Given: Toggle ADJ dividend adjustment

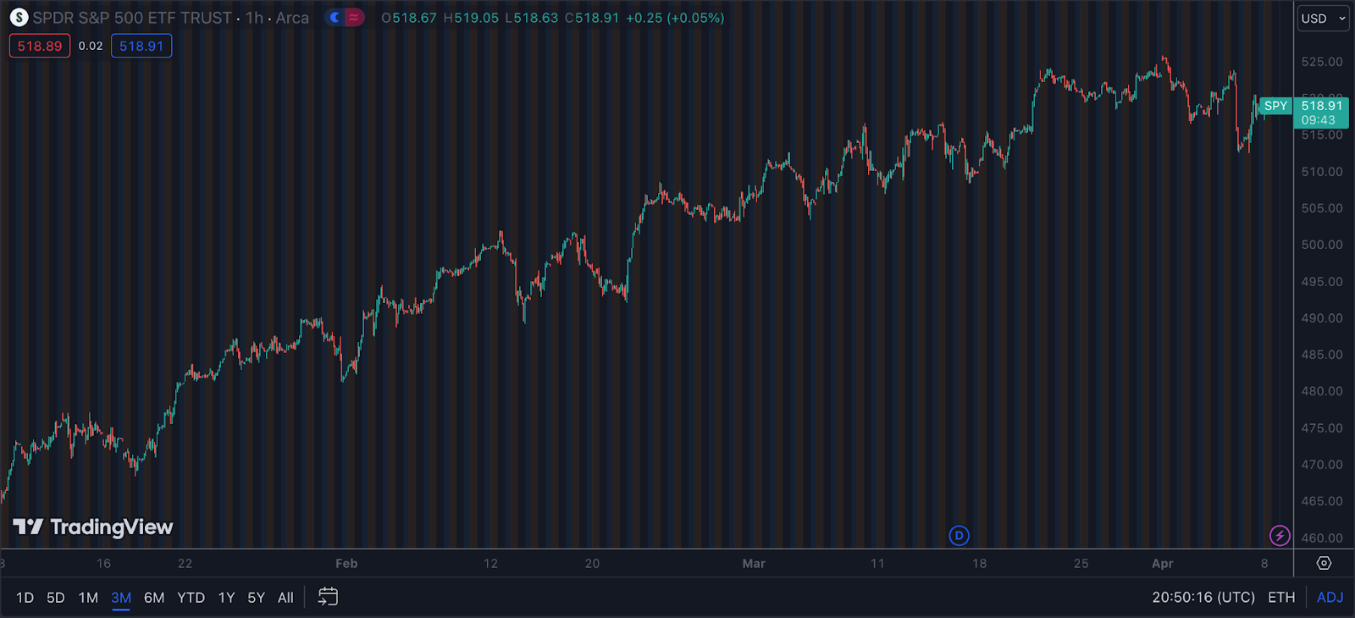Looking at the screenshot, I should [1330, 598].
